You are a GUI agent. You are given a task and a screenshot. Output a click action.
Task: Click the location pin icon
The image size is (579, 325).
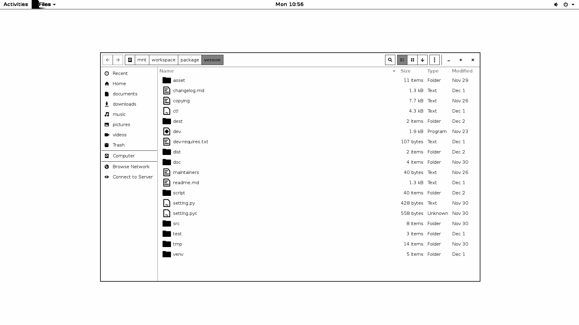point(130,60)
